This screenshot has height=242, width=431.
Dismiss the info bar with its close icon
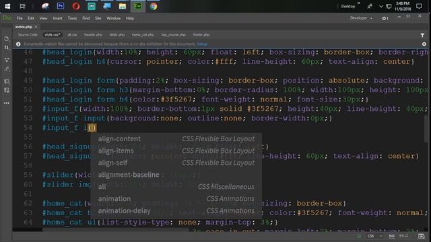coord(424,44)
